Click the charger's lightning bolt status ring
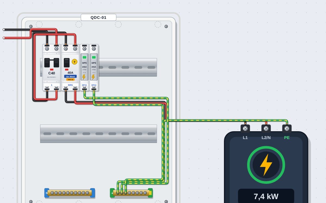 point(266,165)
